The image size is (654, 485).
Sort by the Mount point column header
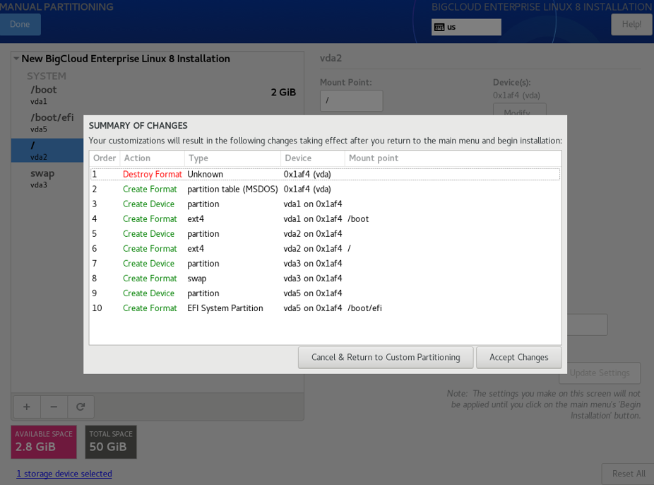(453, 158)
